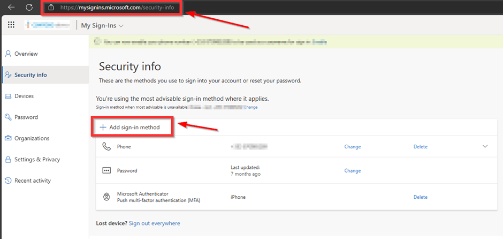Select the Overview person icon
The image size is (503, 239).
(9, 54)
